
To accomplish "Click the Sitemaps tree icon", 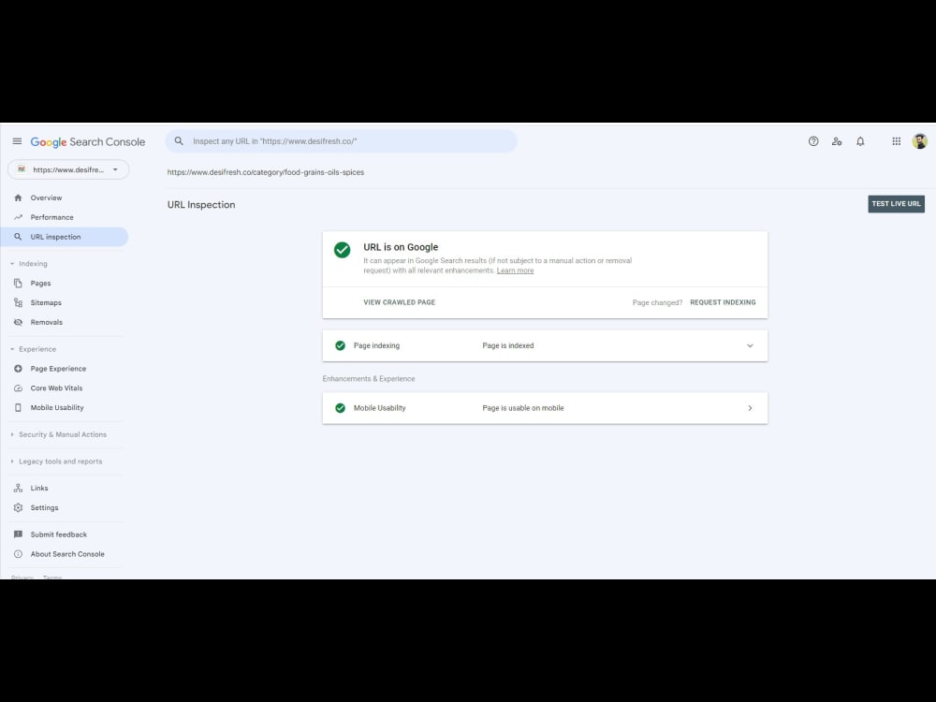I will (x=18, y=302).
